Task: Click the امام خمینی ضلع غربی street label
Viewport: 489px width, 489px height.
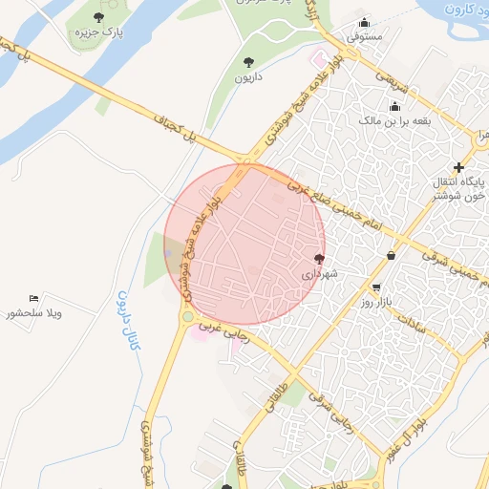Action: [x=334, y=205]
